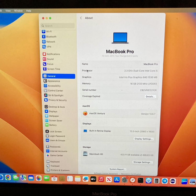Open Photos from the Dock
Image resolution: width=196 pixels, height=196 pixels.
pos(39,178)
